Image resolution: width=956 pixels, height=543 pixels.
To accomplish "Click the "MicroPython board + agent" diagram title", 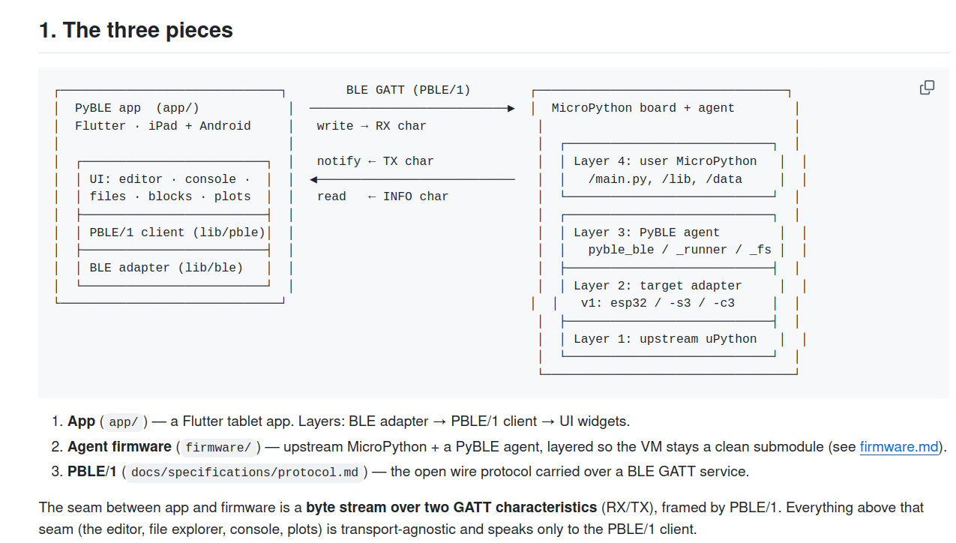I will (643, 108).
